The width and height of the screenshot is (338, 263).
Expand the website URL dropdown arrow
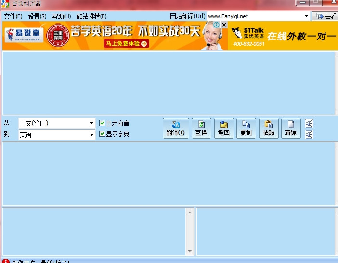pyautogui.click(x=306, y=16)
